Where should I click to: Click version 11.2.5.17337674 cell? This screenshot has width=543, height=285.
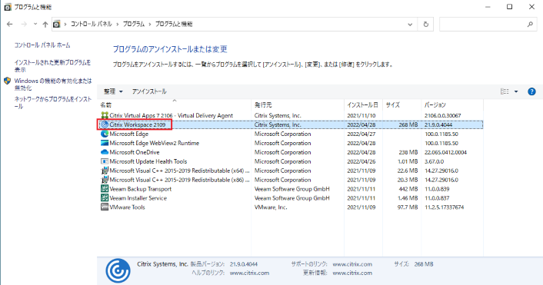click(x=445, y=207)
